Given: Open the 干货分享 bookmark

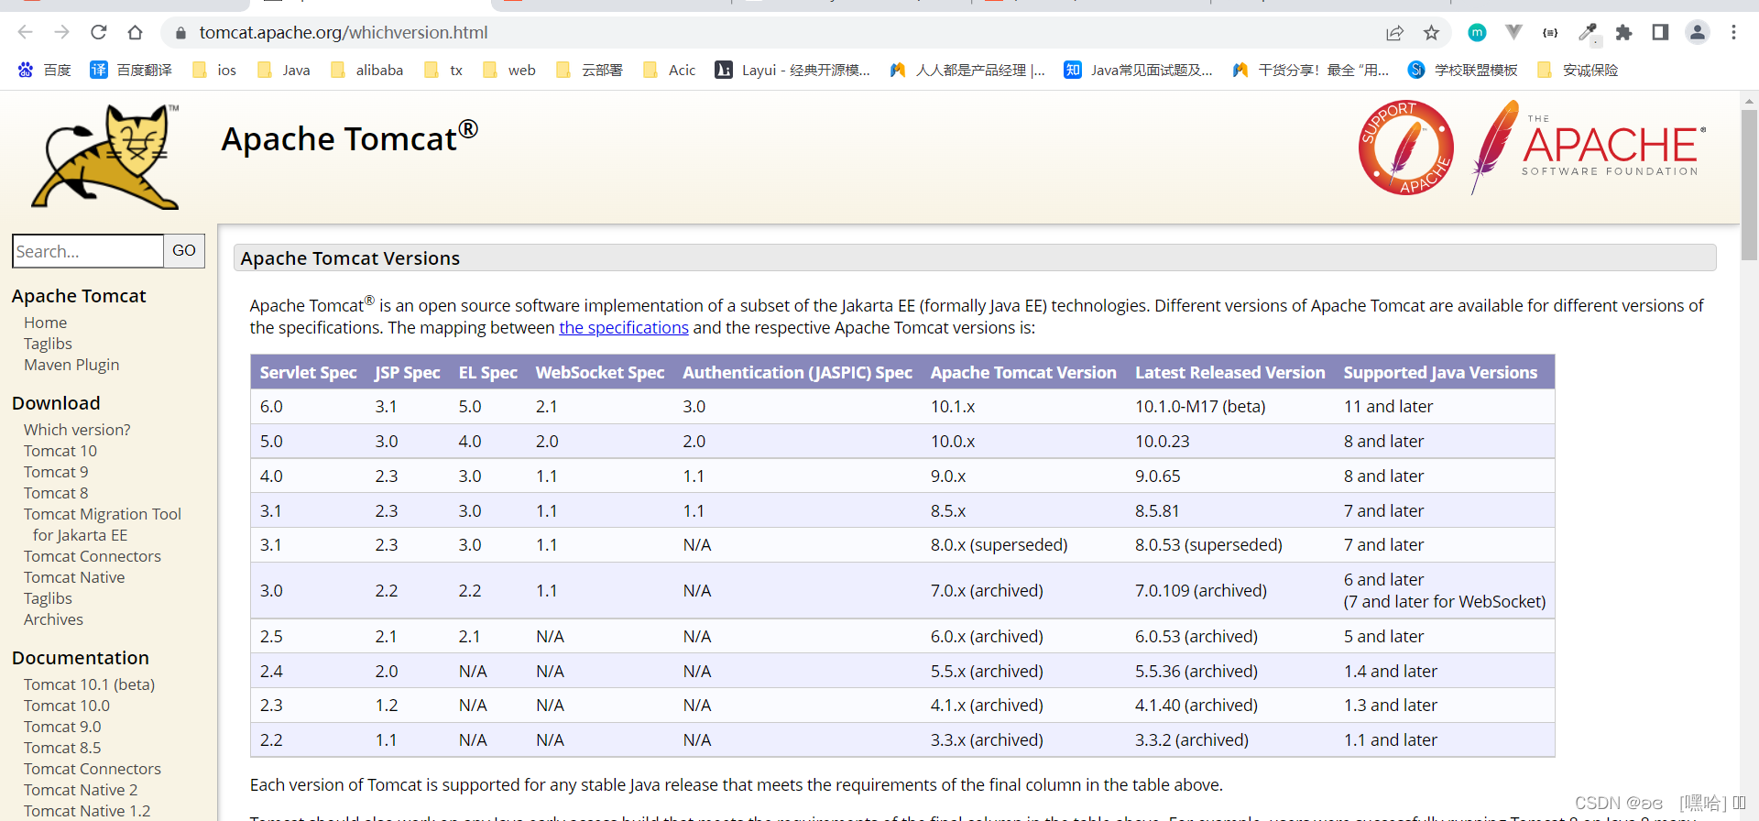Looking at the screenshot, I should 1311,70.
